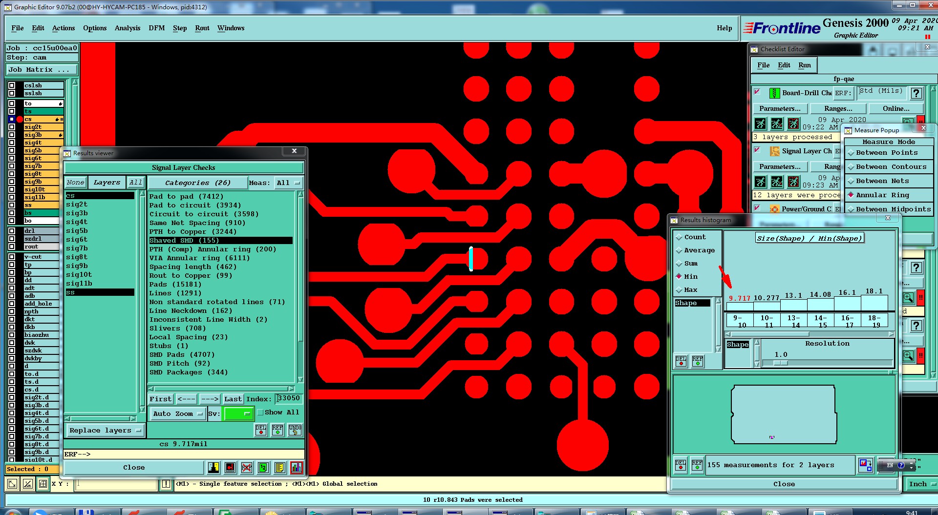The image size is (938, 515).
Task: Click the second run icon under Board-Drill Checks
Action: (777, 124)
